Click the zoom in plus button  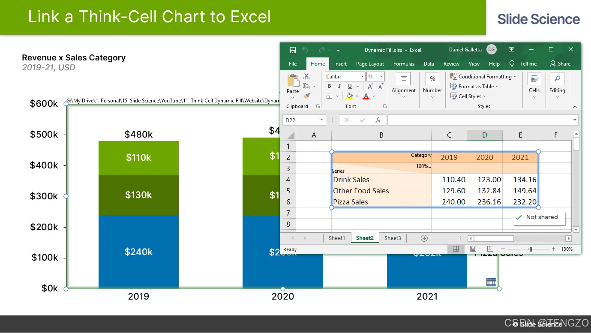point(553,249)
